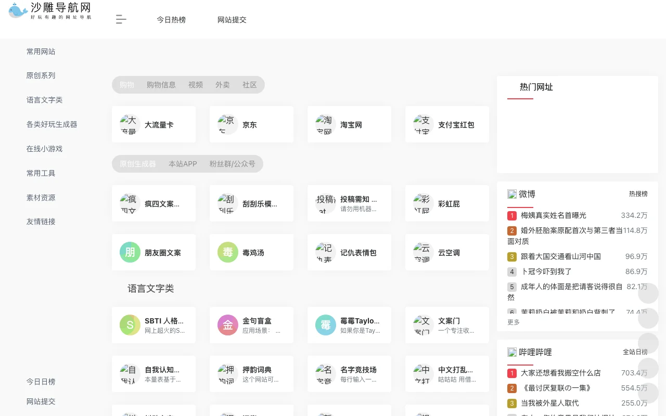666x416 pixels.
Task: Click the 金 icon of 金句盲盒
Action: coord(228,326)
